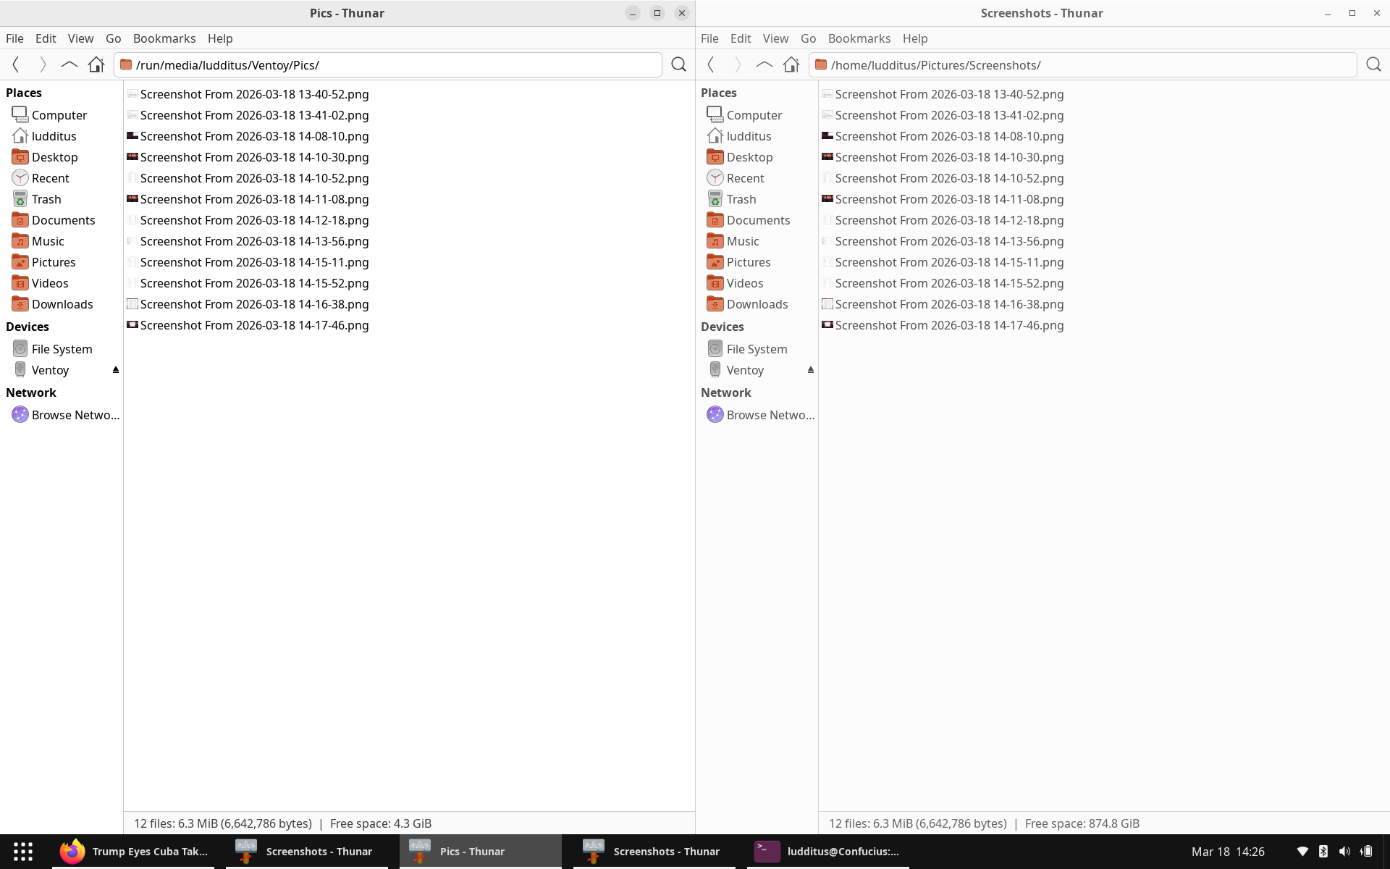Go to home folder in Pics window

coord(96,65)
